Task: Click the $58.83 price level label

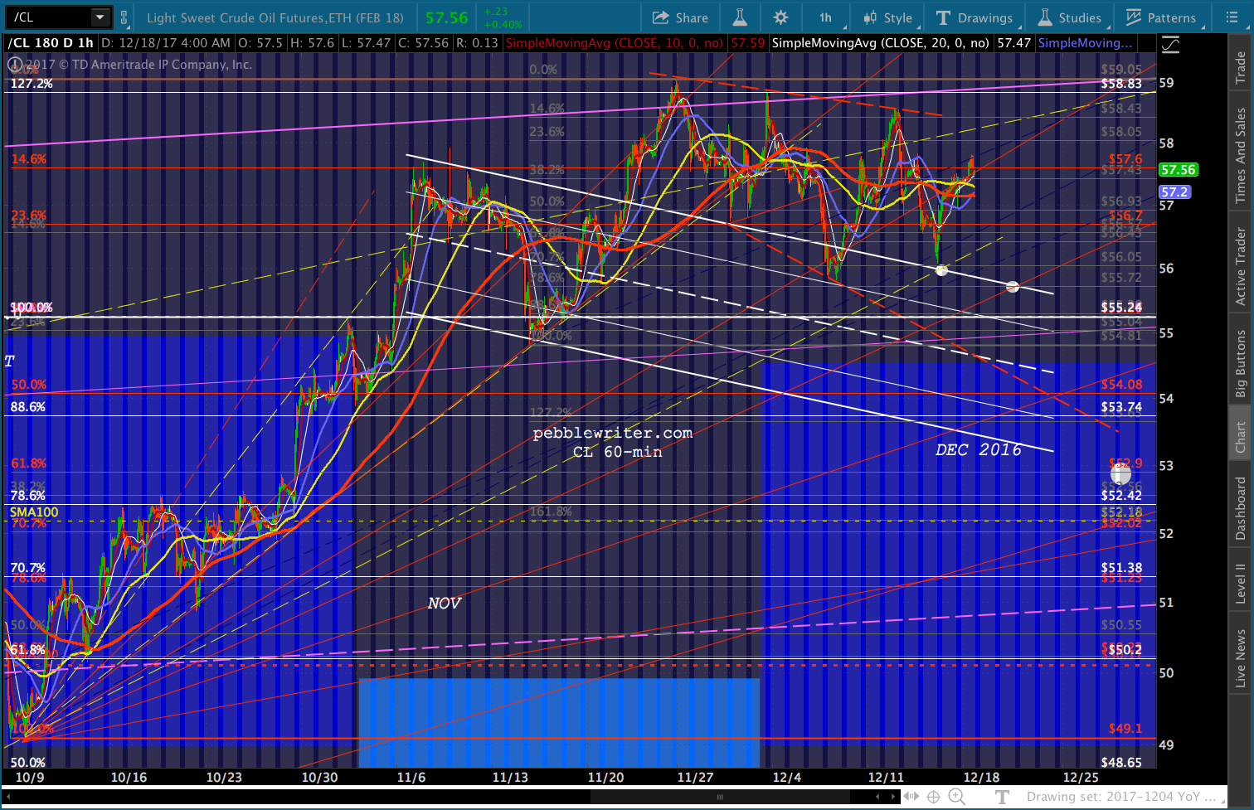Action: pyautogui.click(x=1121, y=84)
